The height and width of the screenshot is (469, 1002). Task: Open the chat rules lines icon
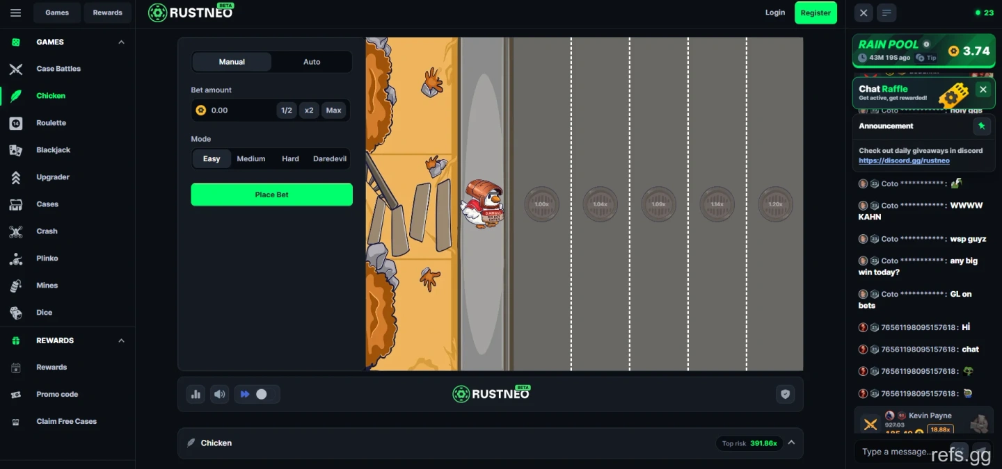pyautogui.click(x=886, y=13)
